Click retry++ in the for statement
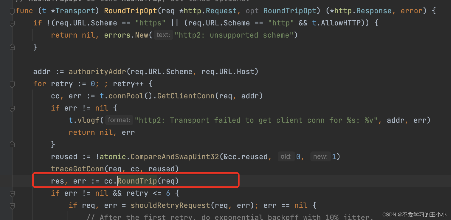The width and height of the screenshot is (451, 220). pos(128,84)
